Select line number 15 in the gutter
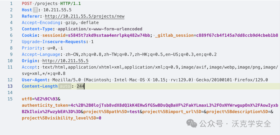The image size is (280, 135). pyautogui.click(x=10, y=99)
